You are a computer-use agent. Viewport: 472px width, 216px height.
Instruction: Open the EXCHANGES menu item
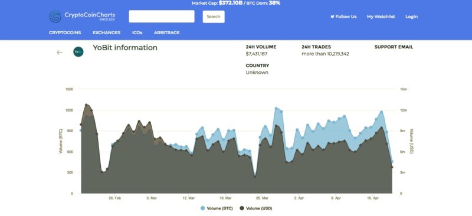coord(107,32)
